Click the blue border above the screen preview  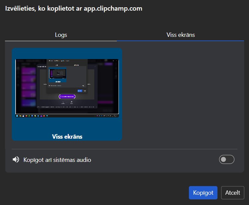[x=67, y=53]
